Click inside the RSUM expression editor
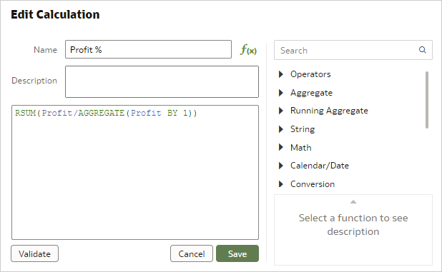This screenshot has height=272, width=442. 135,173
